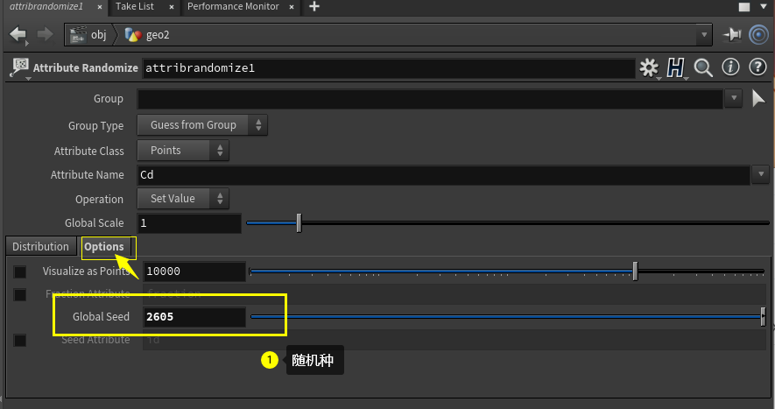Enable Visualize as Points checkbox
The width and height of the screenshot is (775, 409).
click(x=20, y=272)
